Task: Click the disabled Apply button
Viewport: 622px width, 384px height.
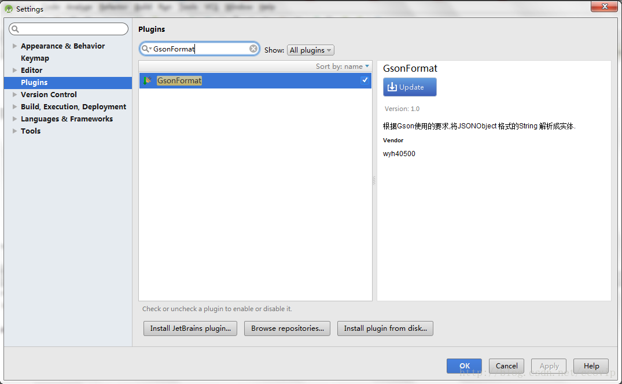Action: coord(549,365)
